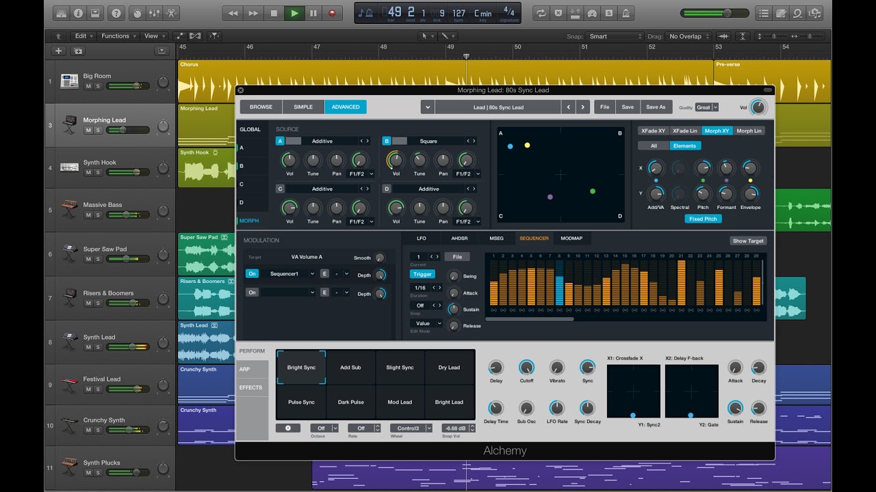This screenshot has width=876, height=492.
Task: Open the List Editors icon
Action: pos(763,13)
